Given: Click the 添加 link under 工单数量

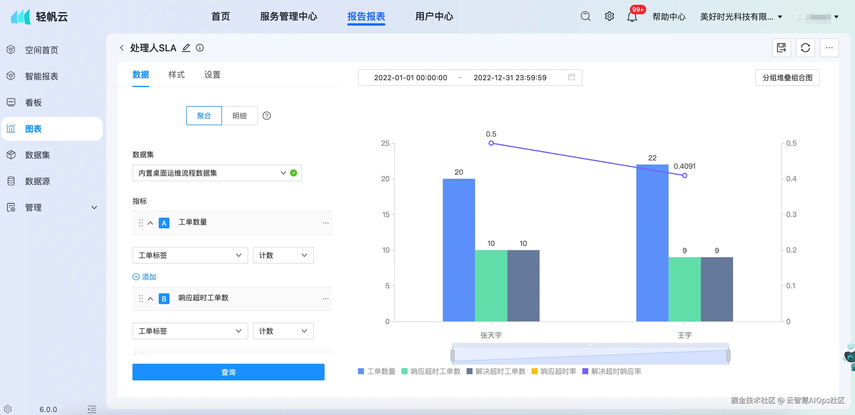Looking at the screenshot, I should pyautogui.click(x=144, y=277).
